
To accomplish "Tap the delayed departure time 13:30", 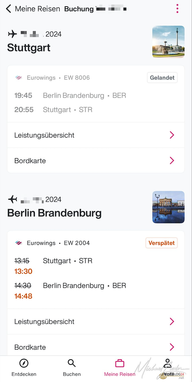I will 23,271.
